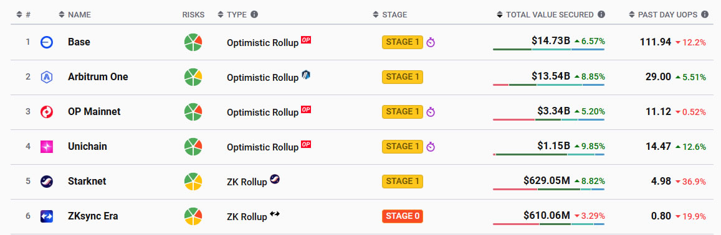The image size is (721, 235).
Task: Click the info icon beside Total Value Secured
Action: (601, 15)
